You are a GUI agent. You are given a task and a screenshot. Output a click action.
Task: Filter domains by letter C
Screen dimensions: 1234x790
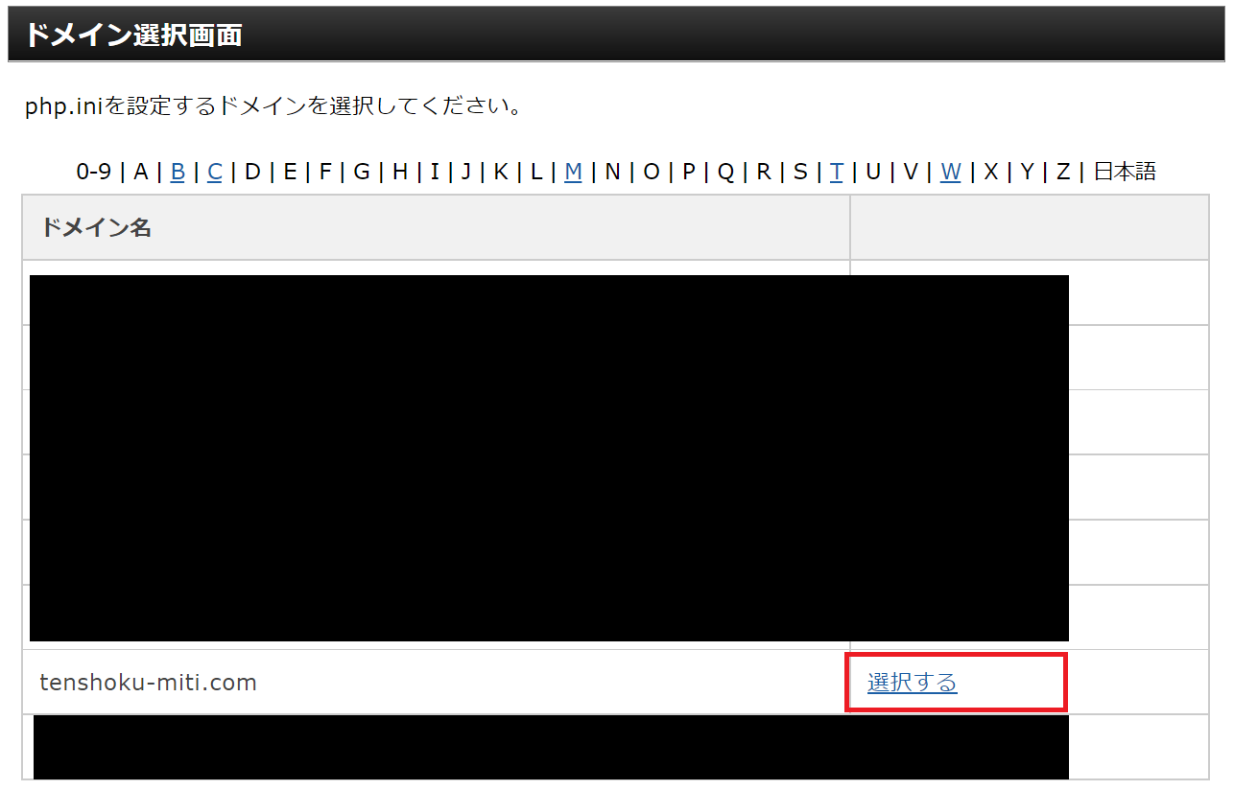tap(215, 172)
